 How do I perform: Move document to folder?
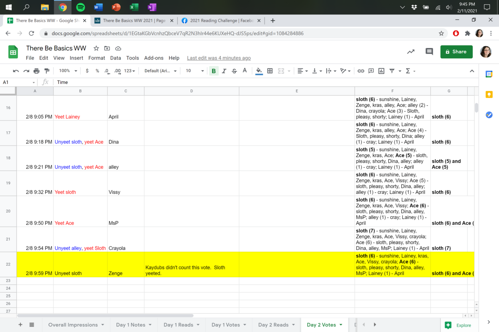107,48
